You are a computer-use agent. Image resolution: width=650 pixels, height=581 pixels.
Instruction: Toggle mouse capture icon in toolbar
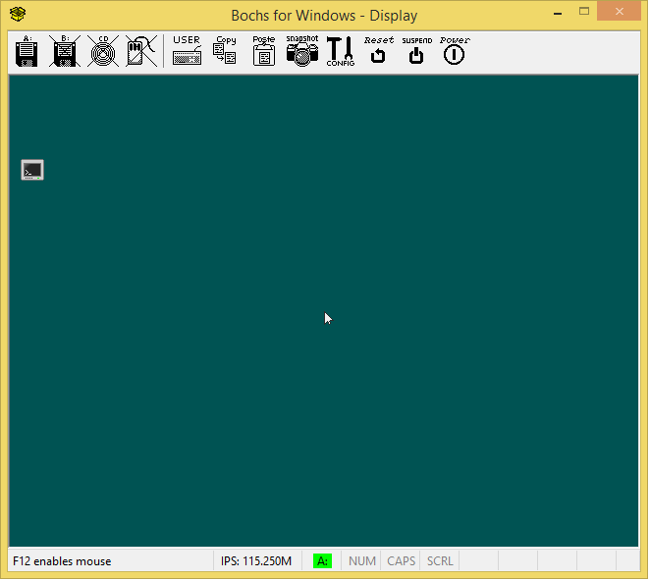[141, 52]
